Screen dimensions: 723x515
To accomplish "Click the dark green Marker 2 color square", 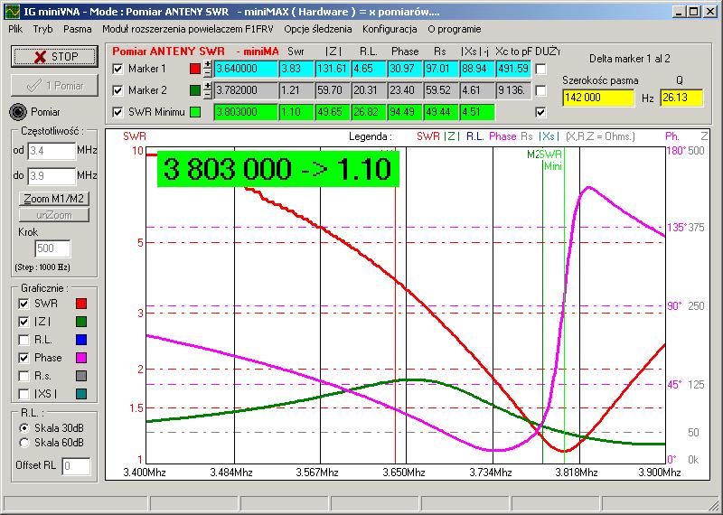I will [195, 90].
